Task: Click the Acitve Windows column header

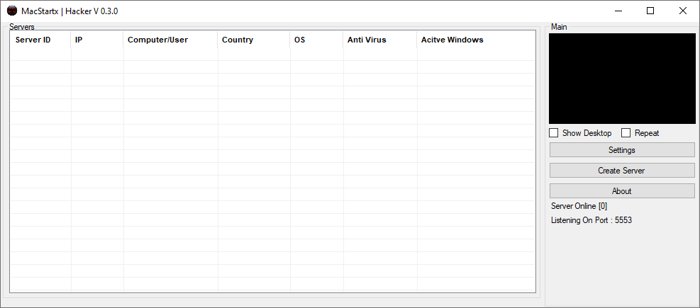Action: coord(452,40)
